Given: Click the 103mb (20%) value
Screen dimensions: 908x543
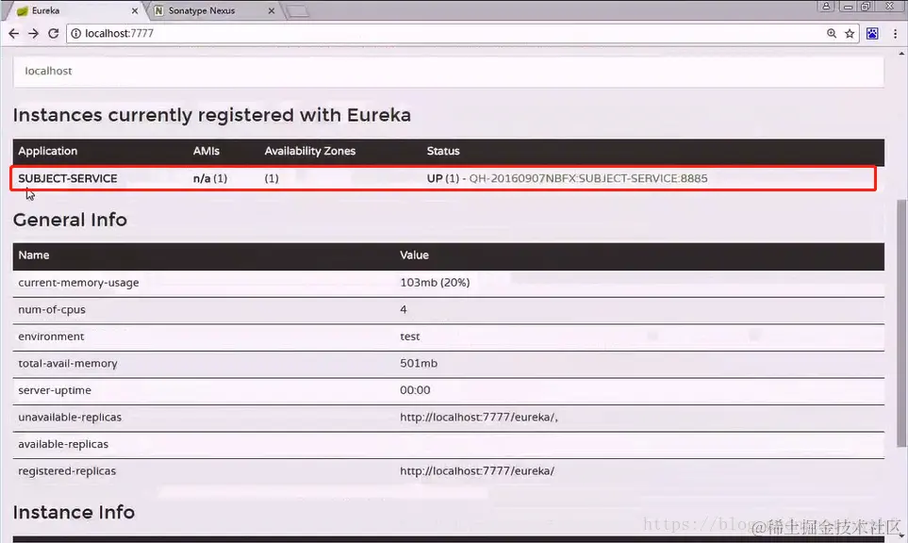Looking at the screenshot, I should coord(435,283).
